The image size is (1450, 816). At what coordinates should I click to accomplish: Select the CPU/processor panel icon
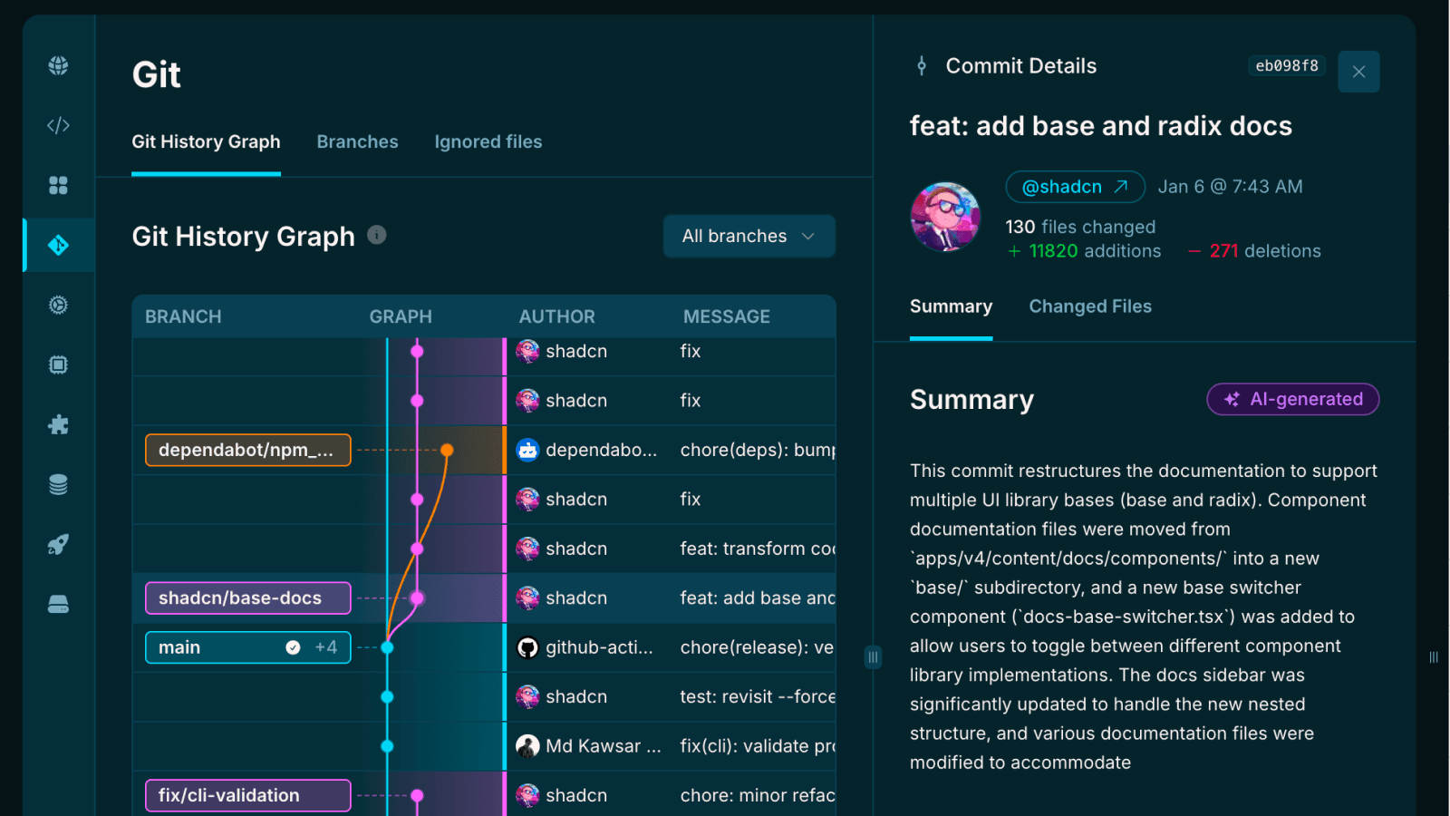coord(58,364)
